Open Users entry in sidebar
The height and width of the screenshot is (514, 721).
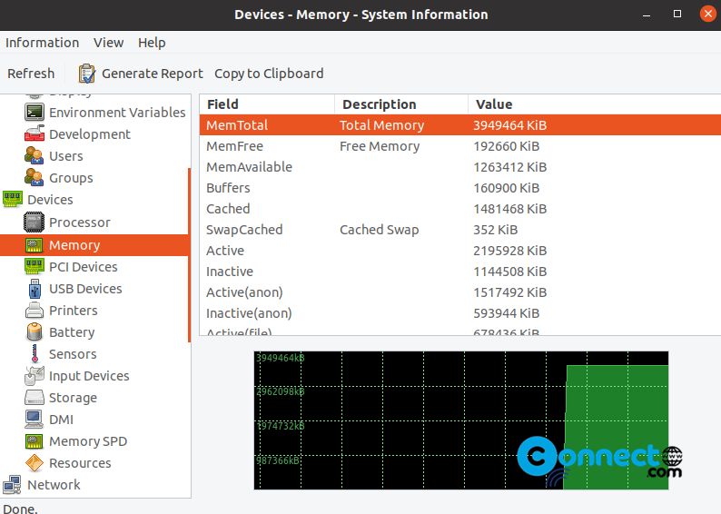click(x=66, y=156)
